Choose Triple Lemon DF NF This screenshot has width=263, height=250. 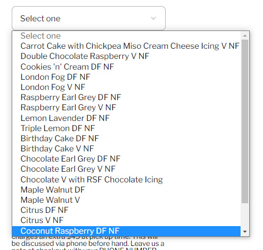(126, 128)
